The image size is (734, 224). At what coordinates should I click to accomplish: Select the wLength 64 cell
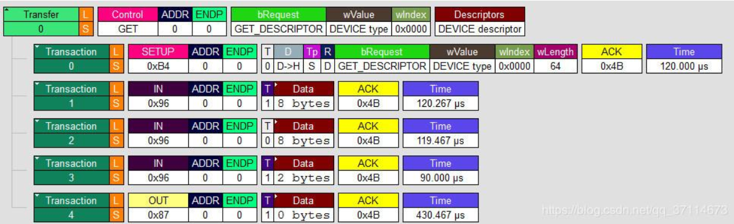click(x=555, y=59)
